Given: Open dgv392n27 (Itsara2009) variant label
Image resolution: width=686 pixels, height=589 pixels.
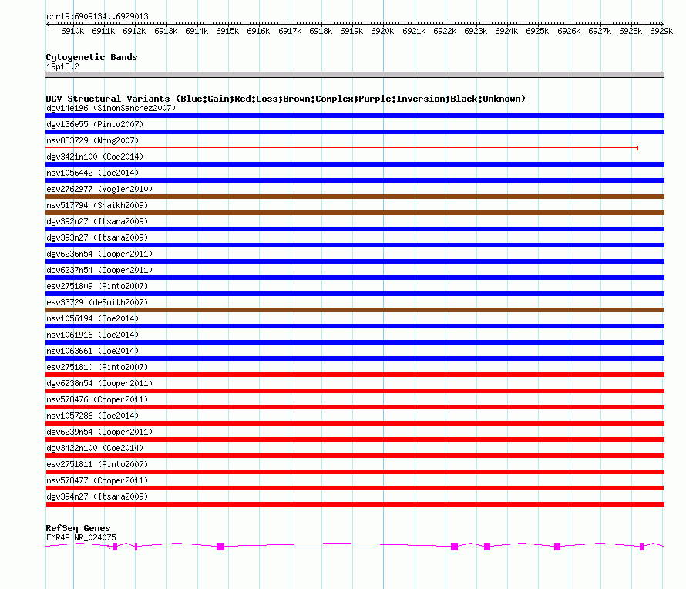Looking at the screenshot, I should click(x=97, y=221).
